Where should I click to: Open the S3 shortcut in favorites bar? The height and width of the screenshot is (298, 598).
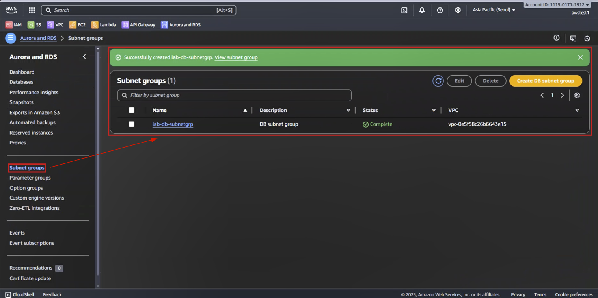coord(34,25)
